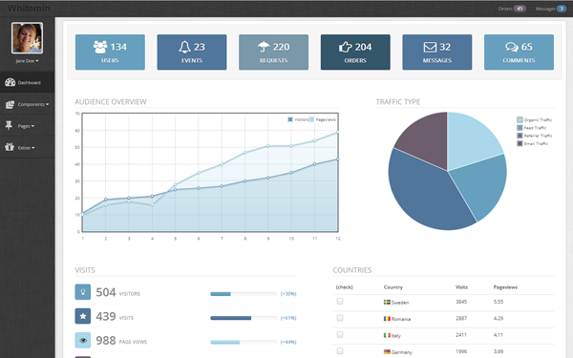
Task: Open Messages in the top bar
Action: coord(551,9)
